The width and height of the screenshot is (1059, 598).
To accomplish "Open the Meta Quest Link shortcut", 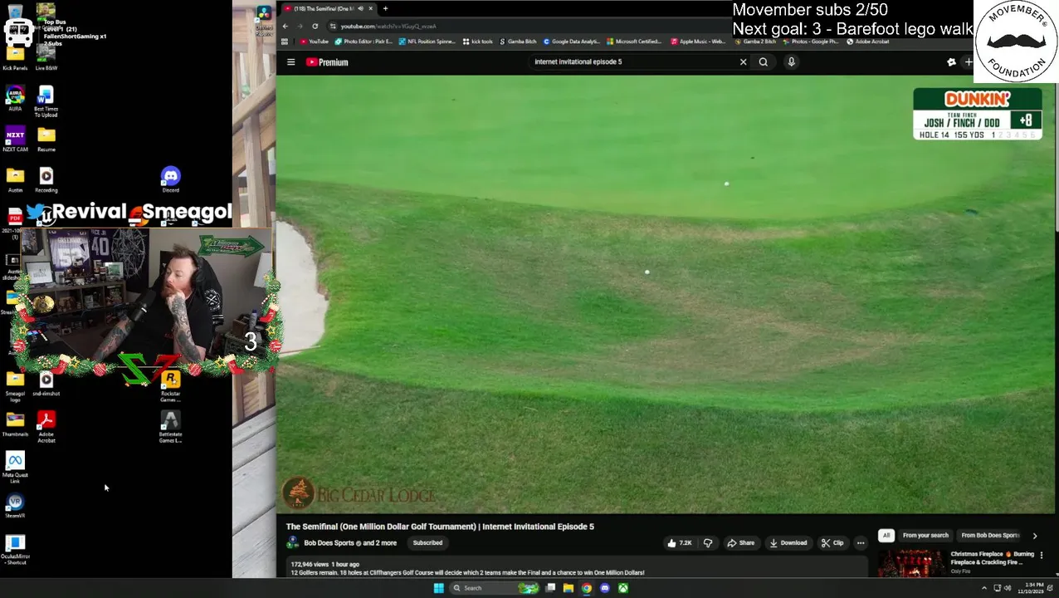I will (15, 468).
